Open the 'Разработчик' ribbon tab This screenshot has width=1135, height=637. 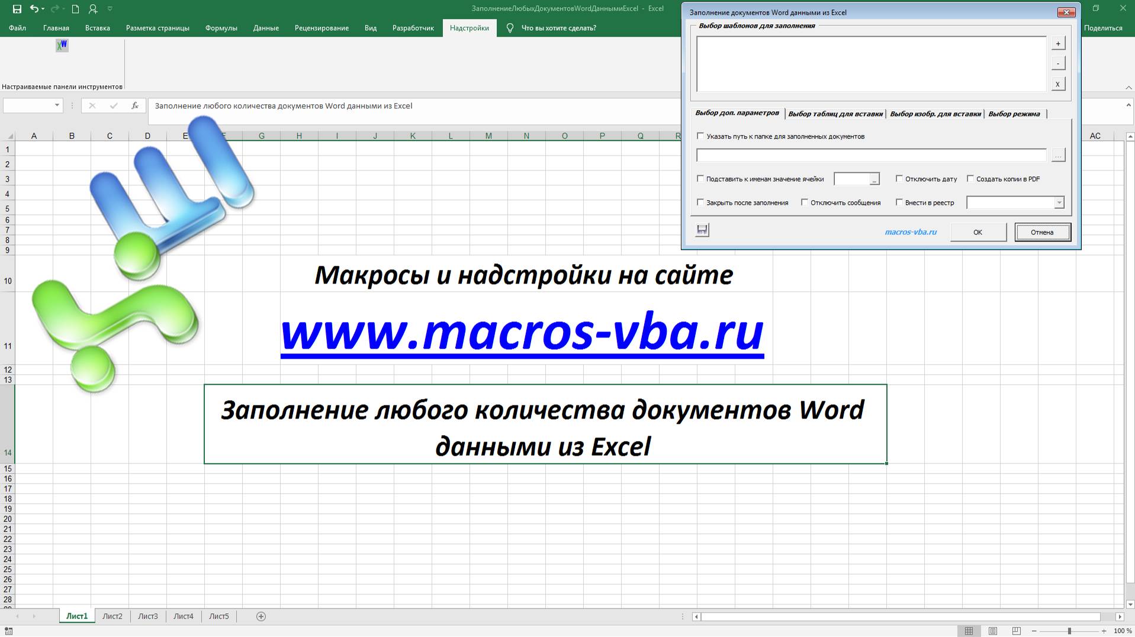tap(413, 28)
